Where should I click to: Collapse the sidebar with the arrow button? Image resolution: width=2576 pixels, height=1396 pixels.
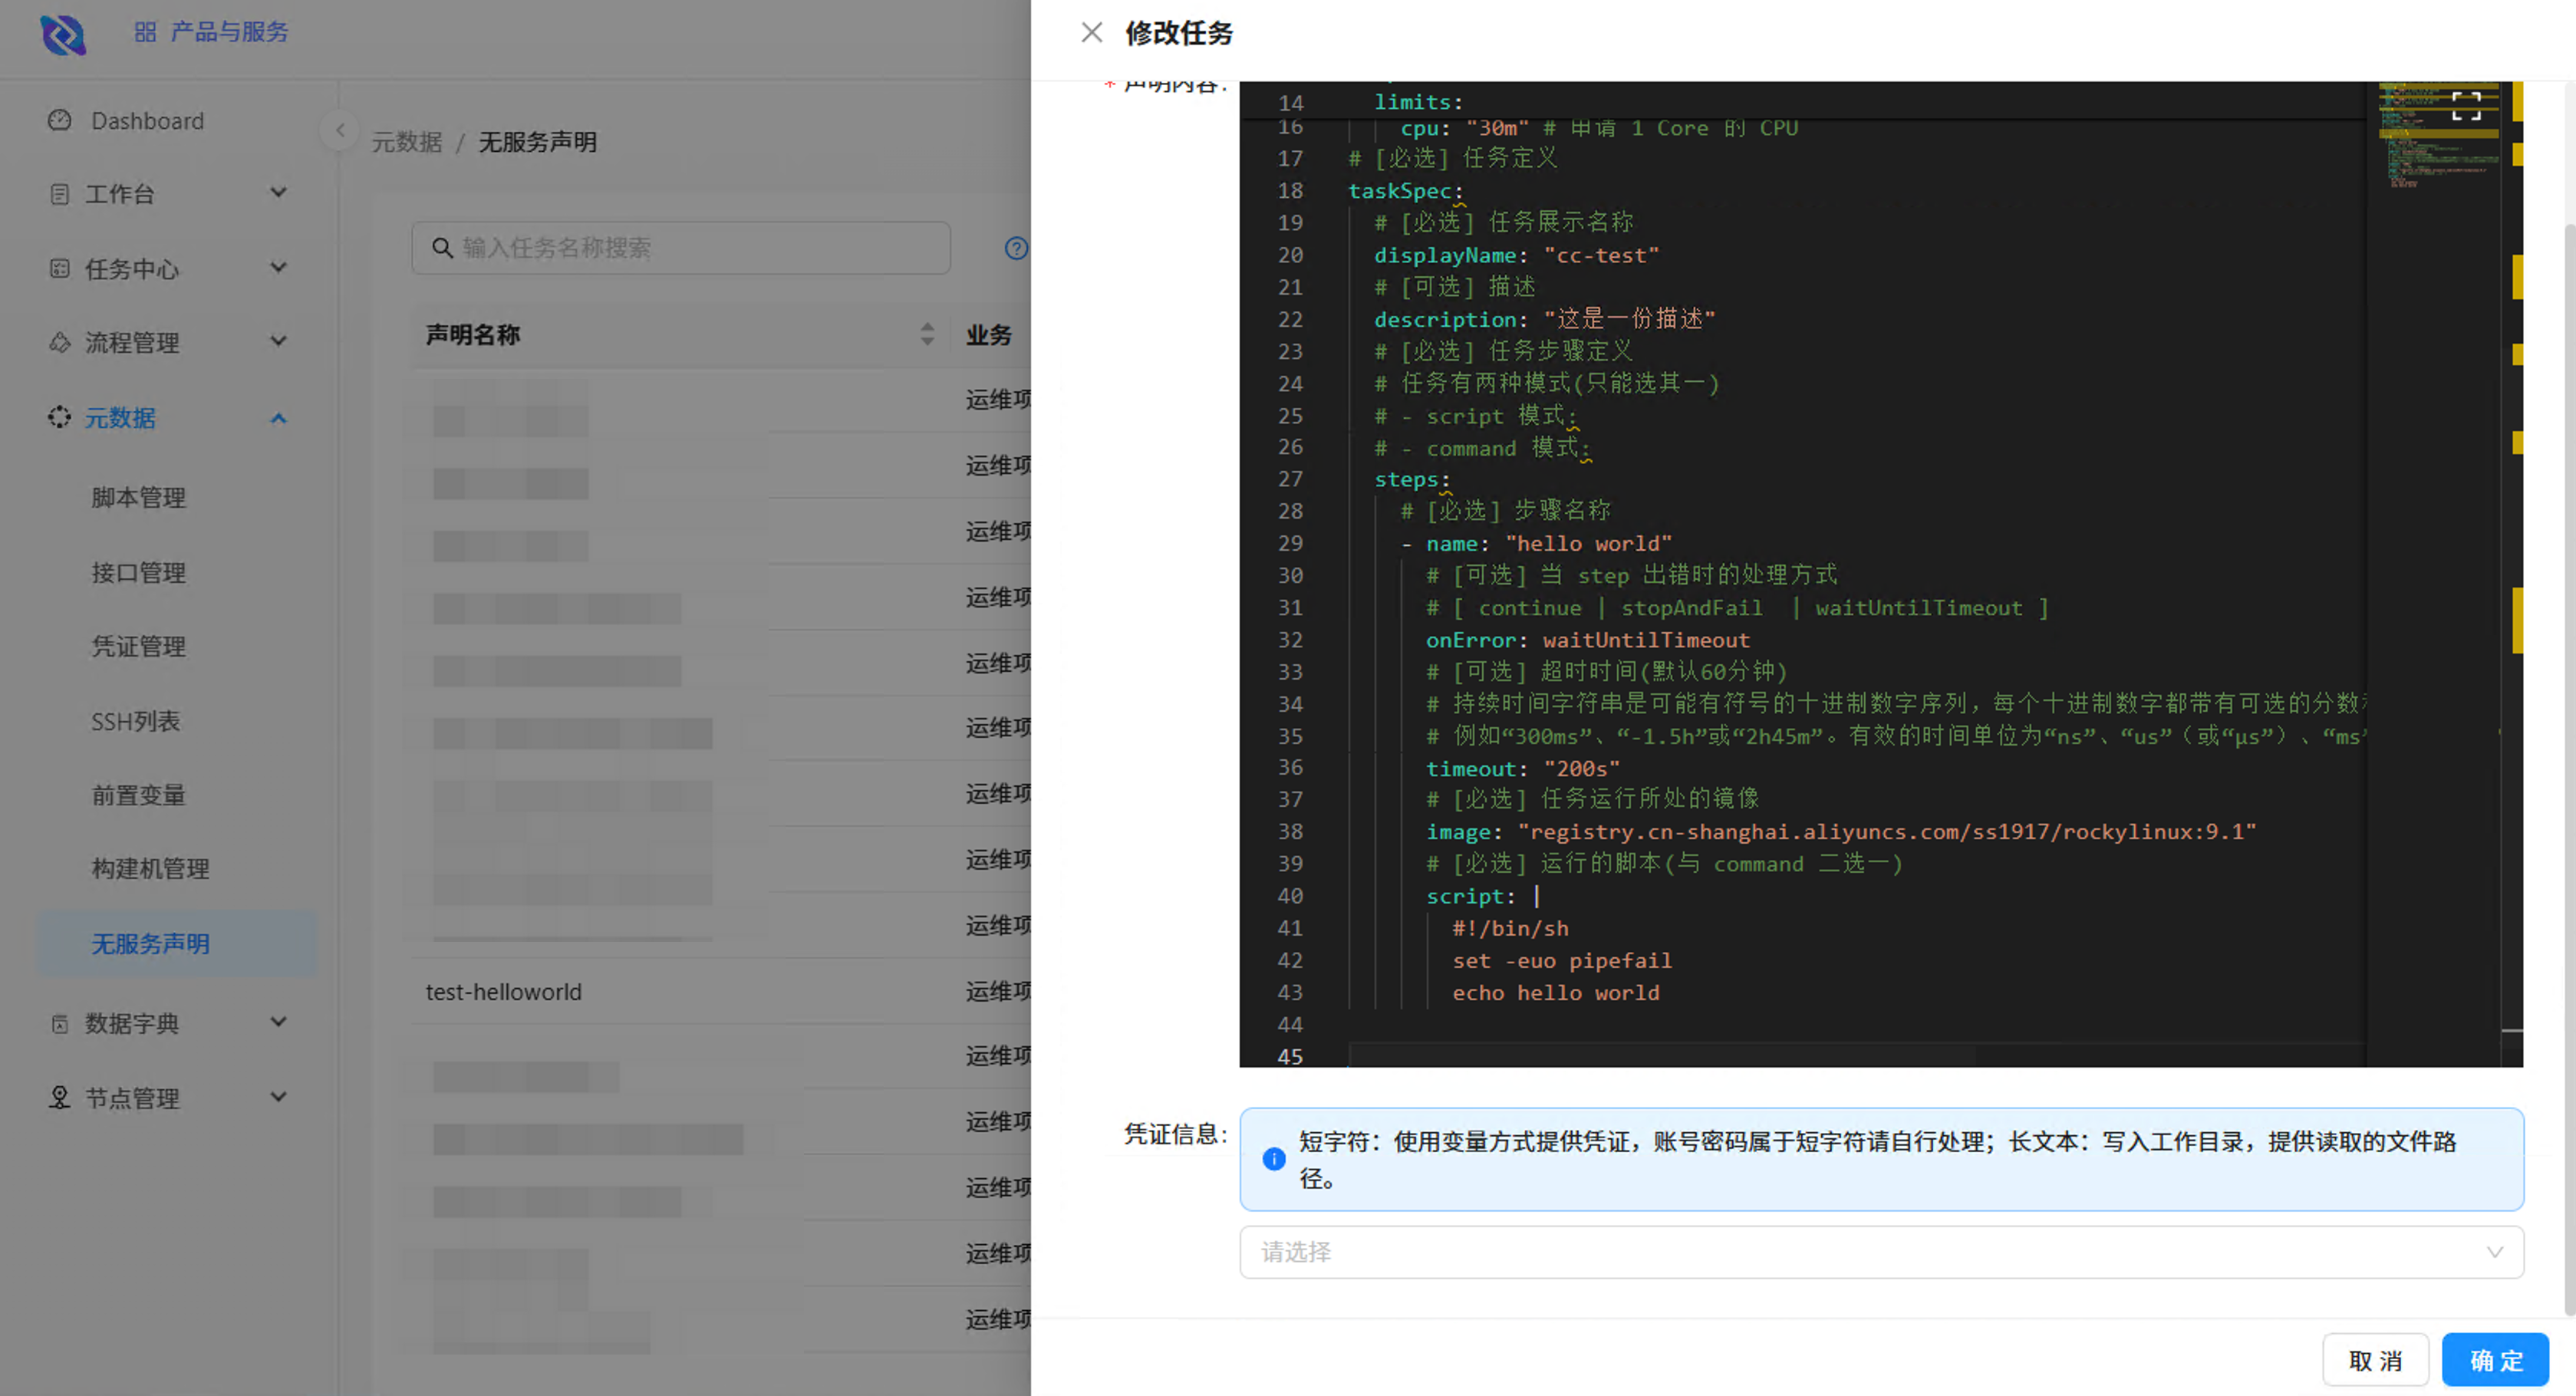pyautogui.click(x=339, y=130)
